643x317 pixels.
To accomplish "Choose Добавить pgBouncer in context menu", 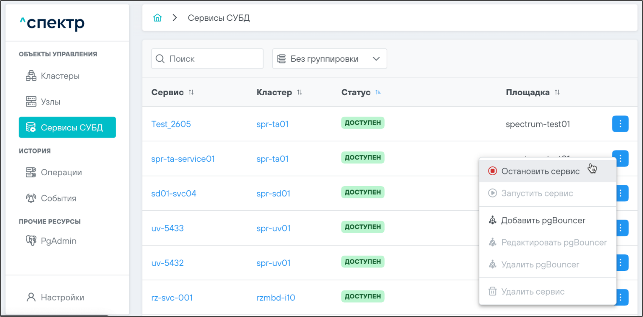I will point(543,221).
